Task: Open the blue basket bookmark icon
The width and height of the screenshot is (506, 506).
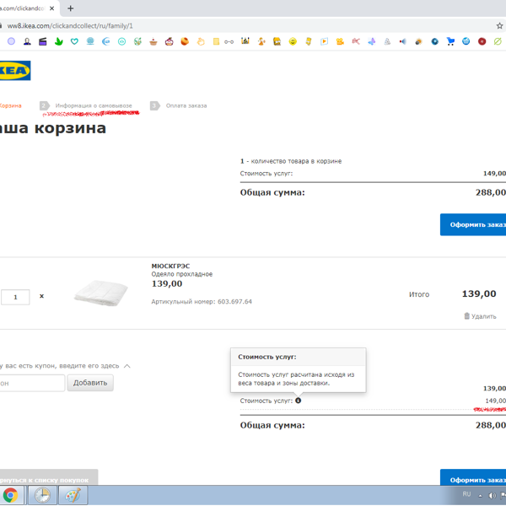Action: coord(466,41)
